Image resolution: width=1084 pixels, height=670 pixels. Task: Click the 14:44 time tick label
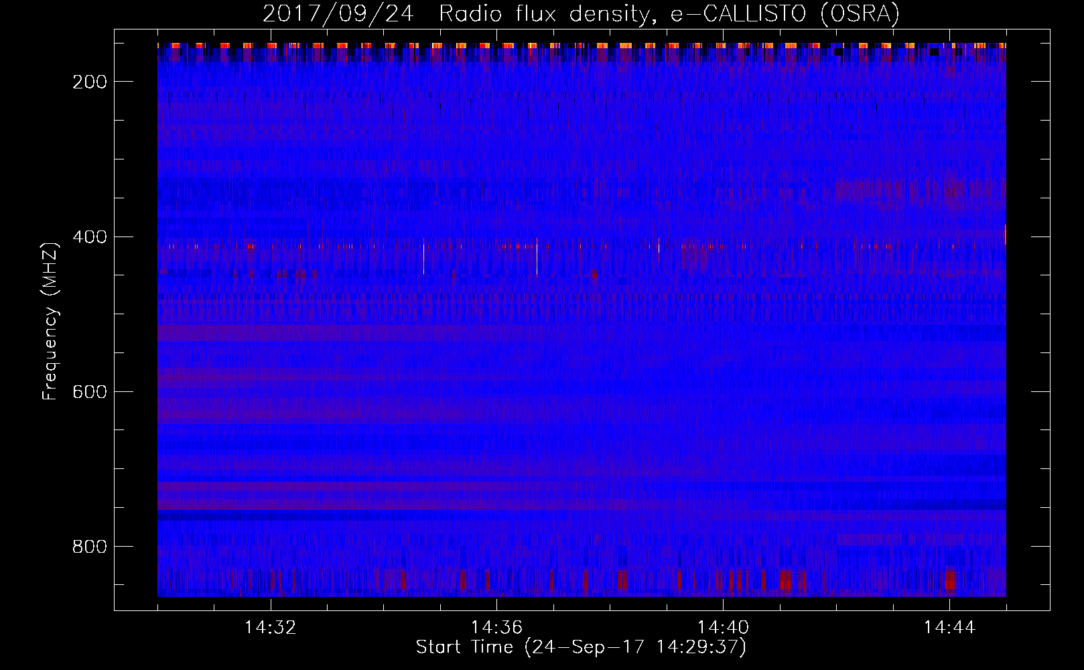(949, 628)
